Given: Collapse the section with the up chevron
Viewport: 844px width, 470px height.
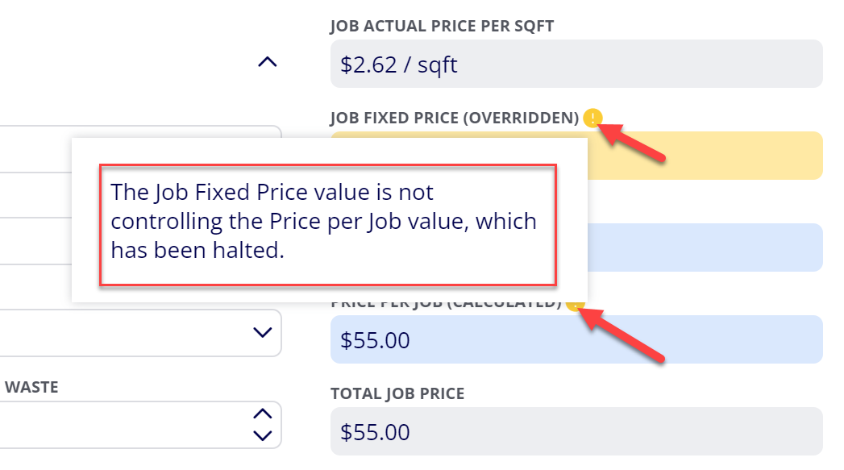Looking at the screenshot, I should point(268,62).
